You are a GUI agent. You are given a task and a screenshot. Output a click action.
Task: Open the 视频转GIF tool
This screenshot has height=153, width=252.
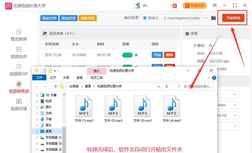tap(19, 70)
